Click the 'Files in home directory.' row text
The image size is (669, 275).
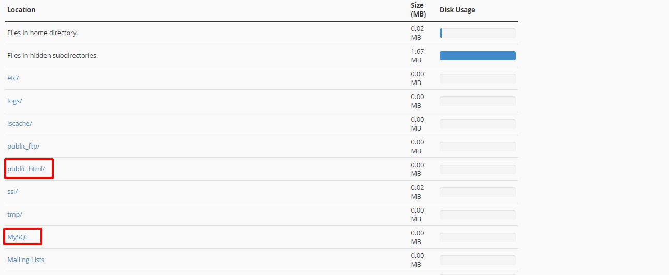click(x=42, y=33)
